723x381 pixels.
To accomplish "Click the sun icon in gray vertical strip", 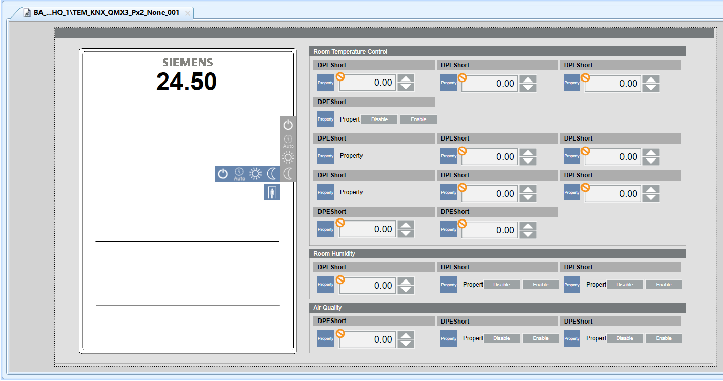I will pos(288,157).
